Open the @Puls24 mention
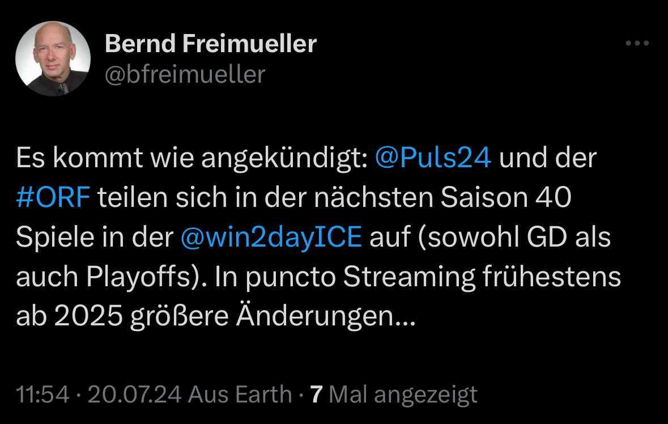Screen dimensions: 668x424 point(433,159)
